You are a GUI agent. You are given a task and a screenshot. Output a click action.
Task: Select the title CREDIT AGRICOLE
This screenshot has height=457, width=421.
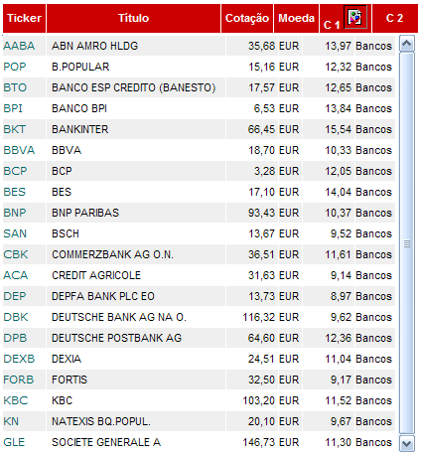pos(96,275)
